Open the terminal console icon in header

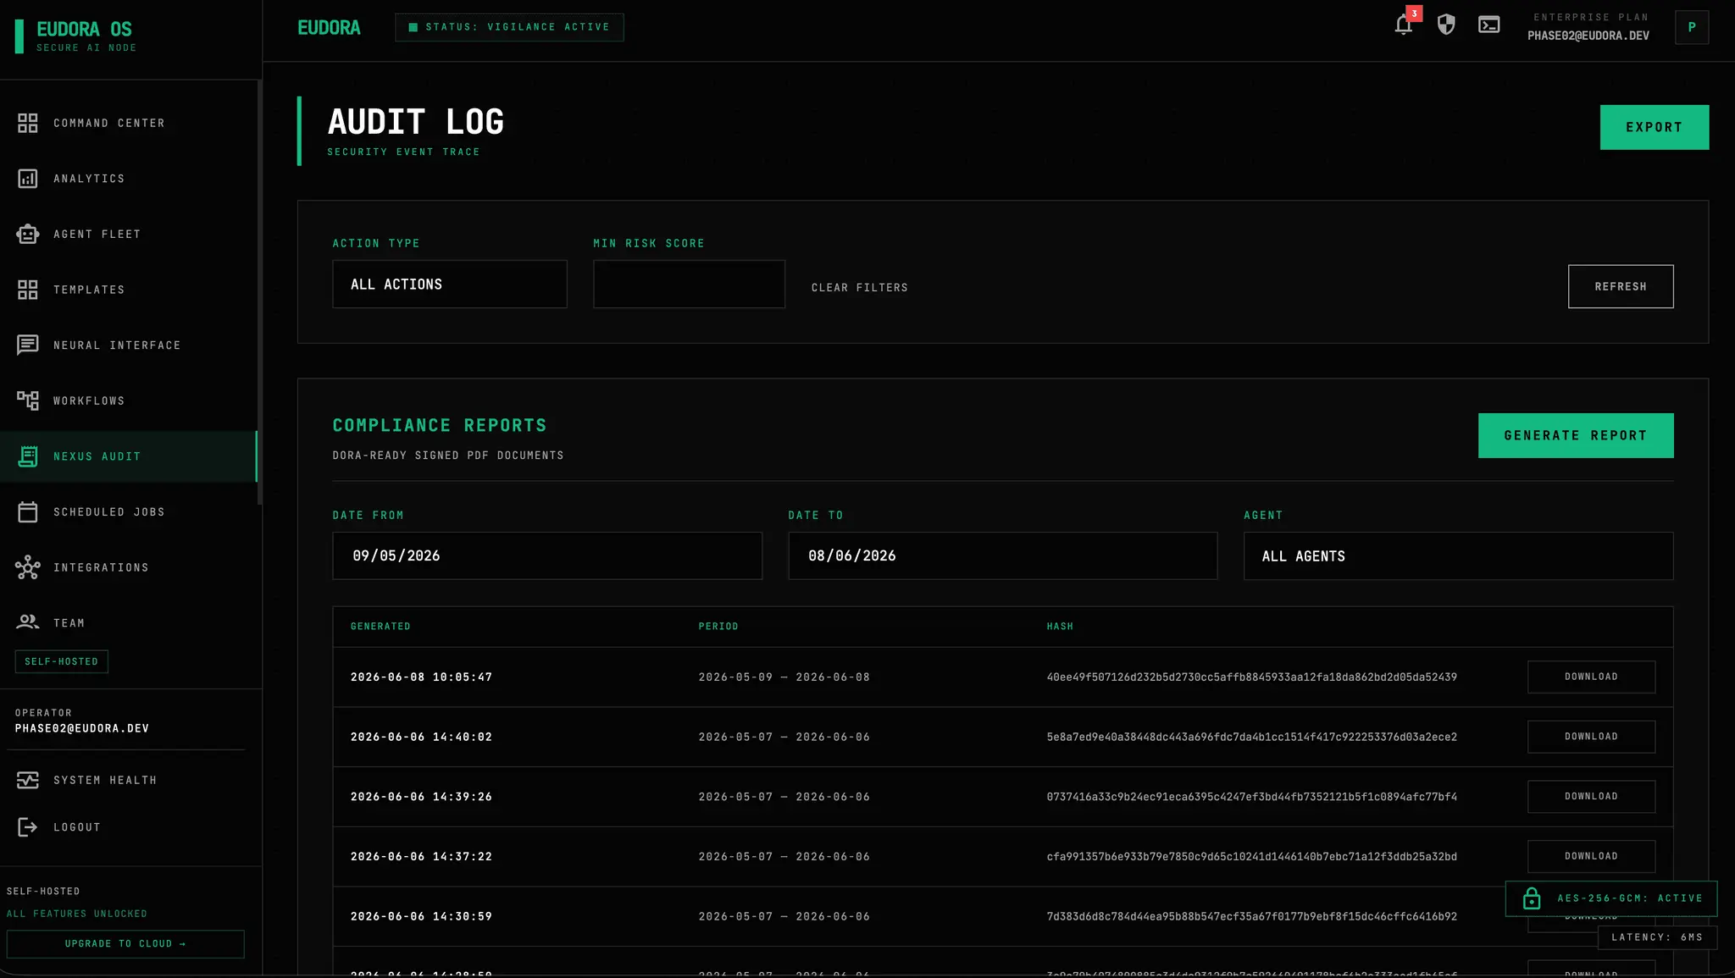coord(1489,25)
